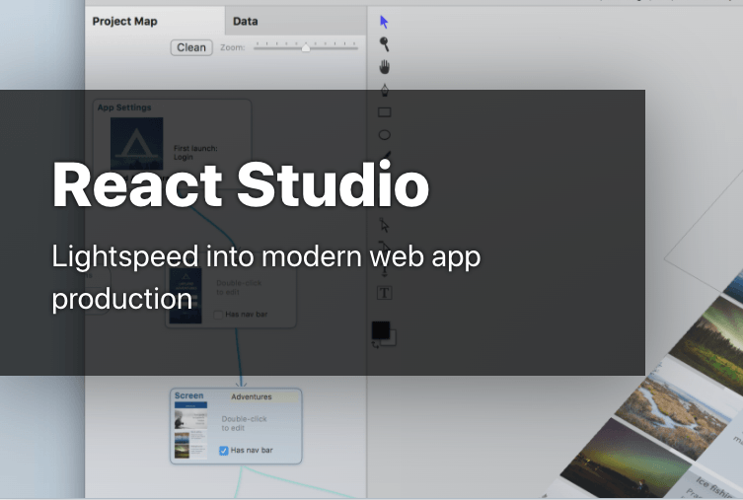Image resolution: width=743 pixels, height=500 pixels.
Task: Select the T text tool
Action: coord(384,293)
